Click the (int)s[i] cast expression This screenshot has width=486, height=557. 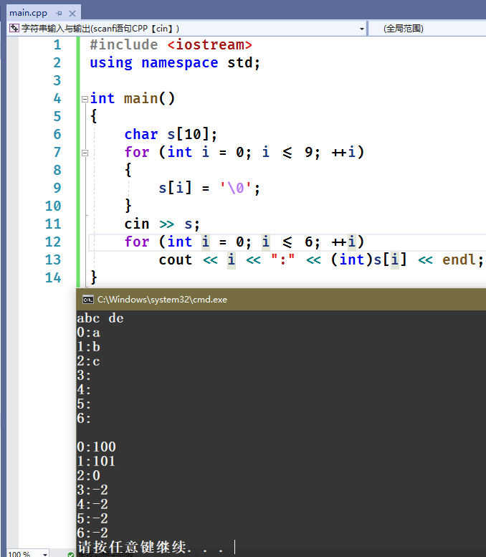coord(368,260)
